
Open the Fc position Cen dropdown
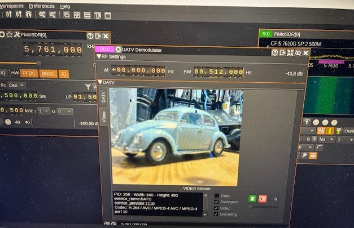[17, 85]
